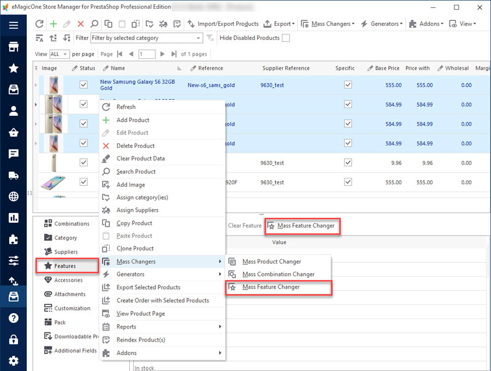
Task: Open the messages chat icon in sidebar
Action: (14, 154)
